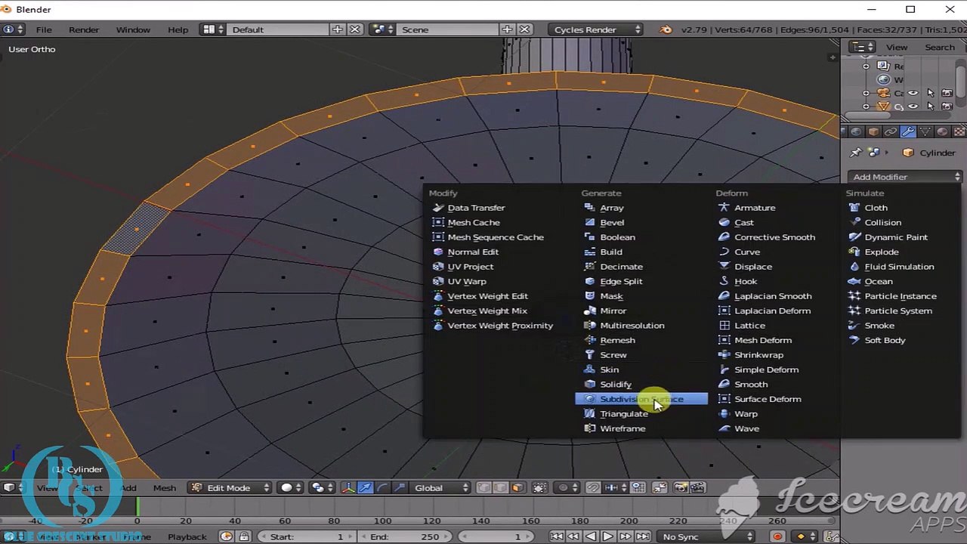Open the Object Constraints chain-link tab
The width and height of the screenshot is (967, 544).
tap(891, 131)
